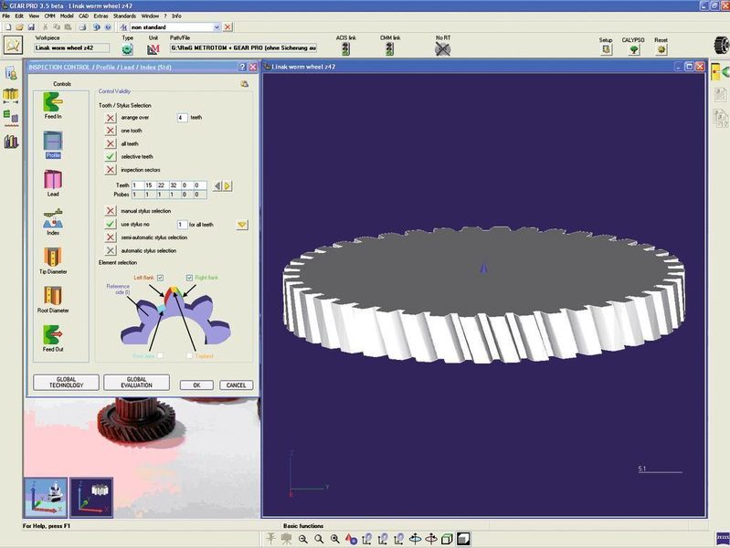Open the Standards menu
730x548 pixels.
pyautogui.click(x=124, y=16)
